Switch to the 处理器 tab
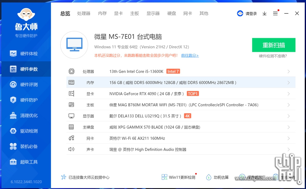This screenshot has width=306, height=189. 84,13
